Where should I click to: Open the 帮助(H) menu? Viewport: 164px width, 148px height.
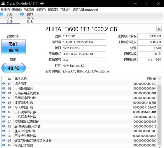tap(65, 10)
